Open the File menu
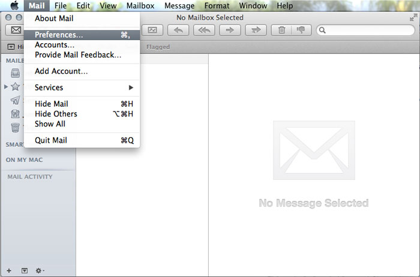This screenshot has width=420, height=277. (x=61, y=5)
